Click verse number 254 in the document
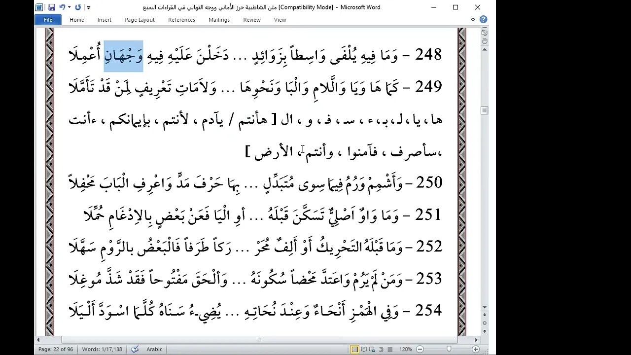The height and width of the screenshot is (355, 631). pyautogui.click(x=429, y=311)
